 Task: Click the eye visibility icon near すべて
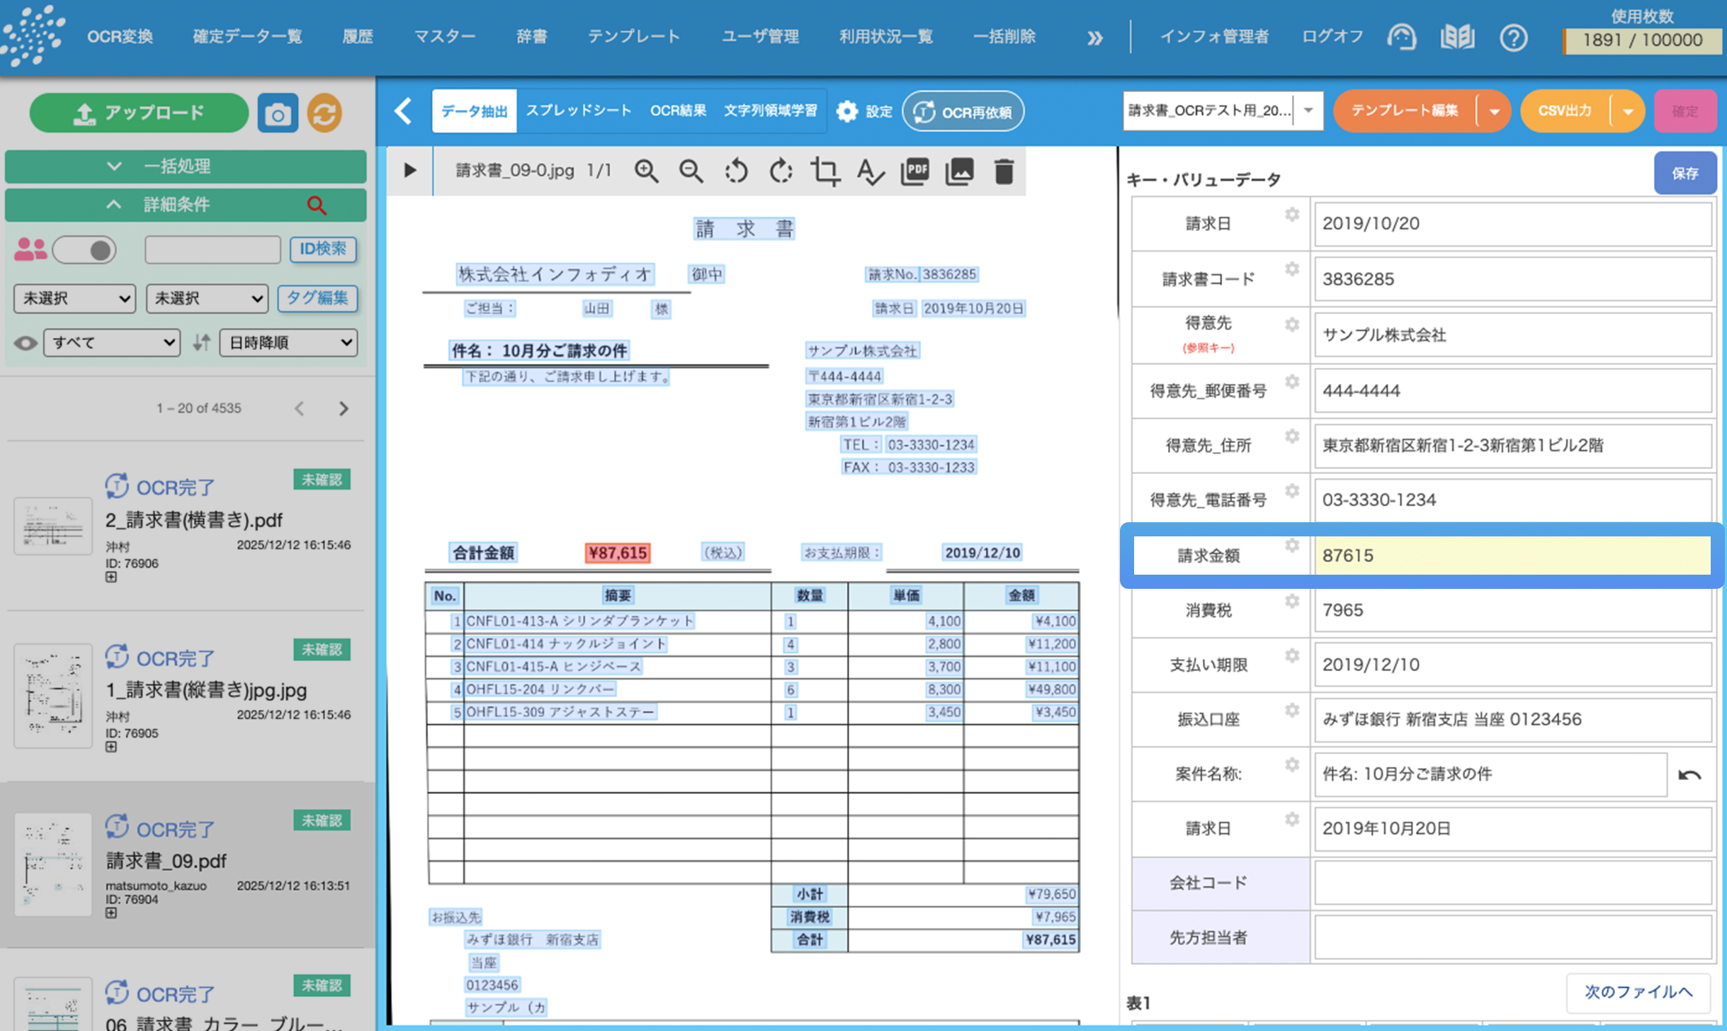[x=27, y=343]
